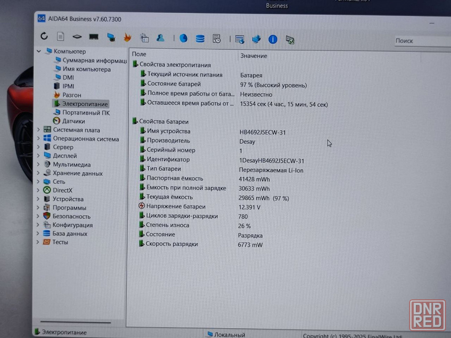Click the blue database stack toolbar icon

pos(200,38)
